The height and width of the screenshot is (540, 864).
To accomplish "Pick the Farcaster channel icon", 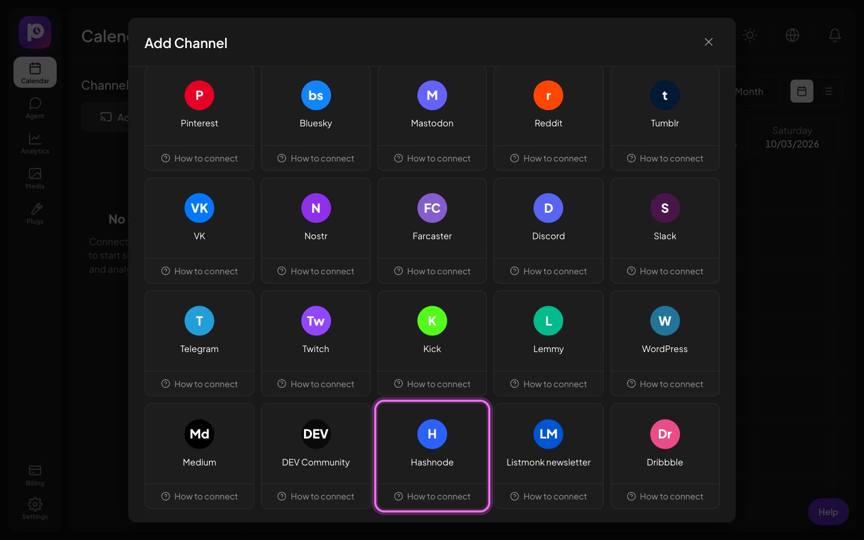I will (x=432, y=208).
